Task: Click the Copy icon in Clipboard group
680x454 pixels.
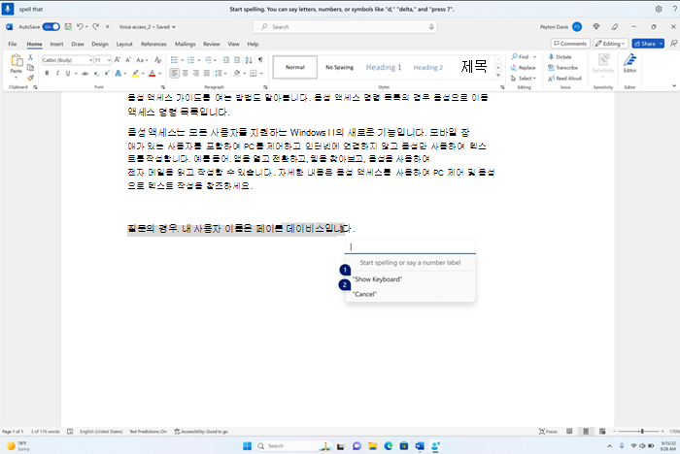Action: click(x=30, y=68)
